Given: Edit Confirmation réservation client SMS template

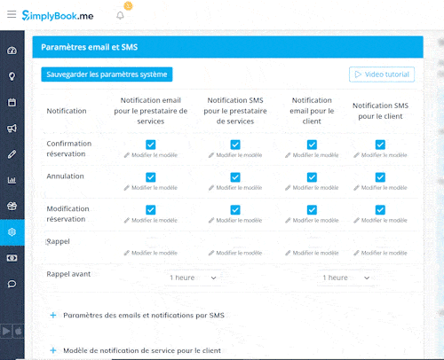Looking at the screenshot, I should pos(380,155).
